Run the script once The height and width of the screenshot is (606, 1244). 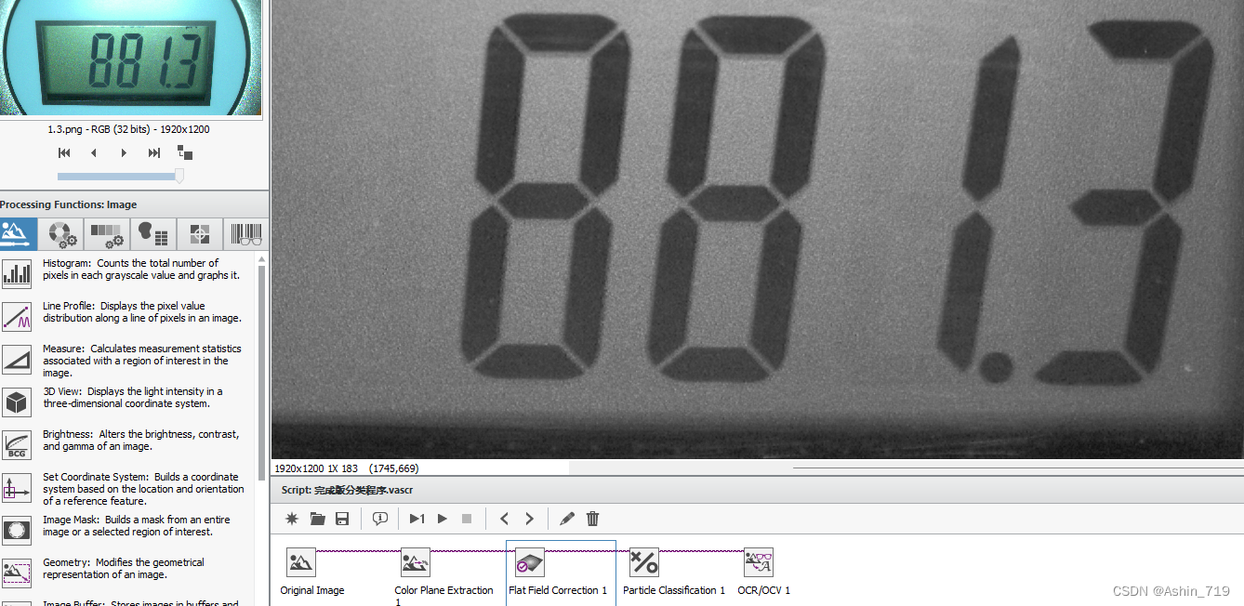416,519
